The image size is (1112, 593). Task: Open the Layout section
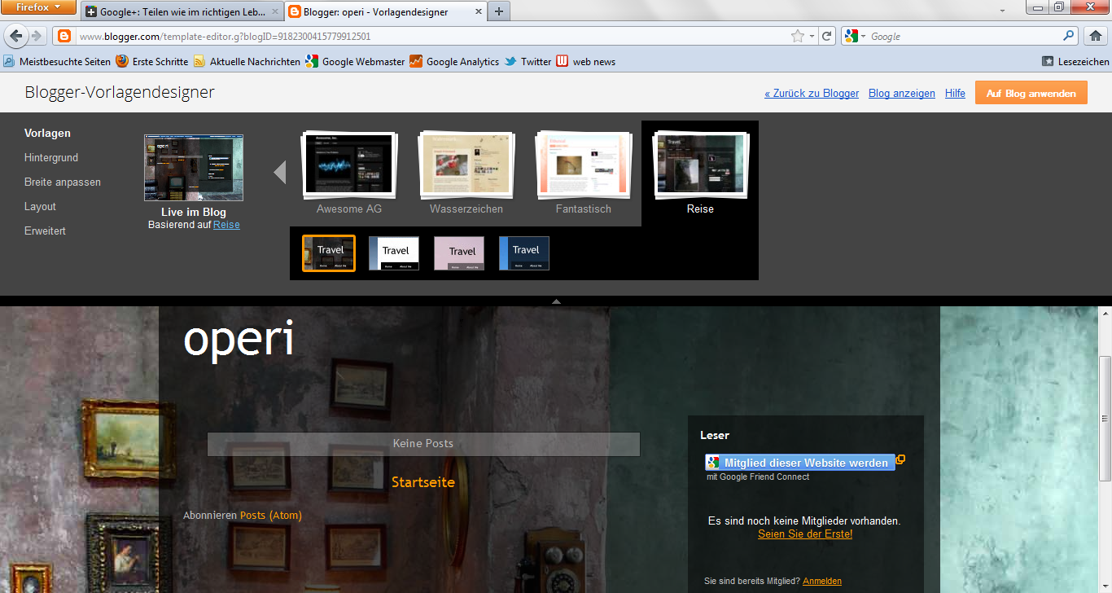(x=40, y=206)
